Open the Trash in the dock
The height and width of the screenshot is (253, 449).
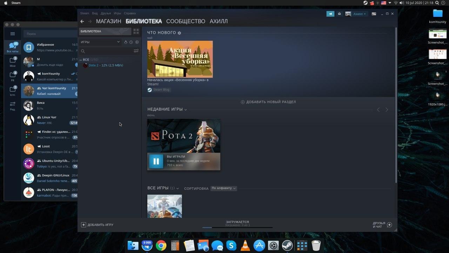click(316, 245)
